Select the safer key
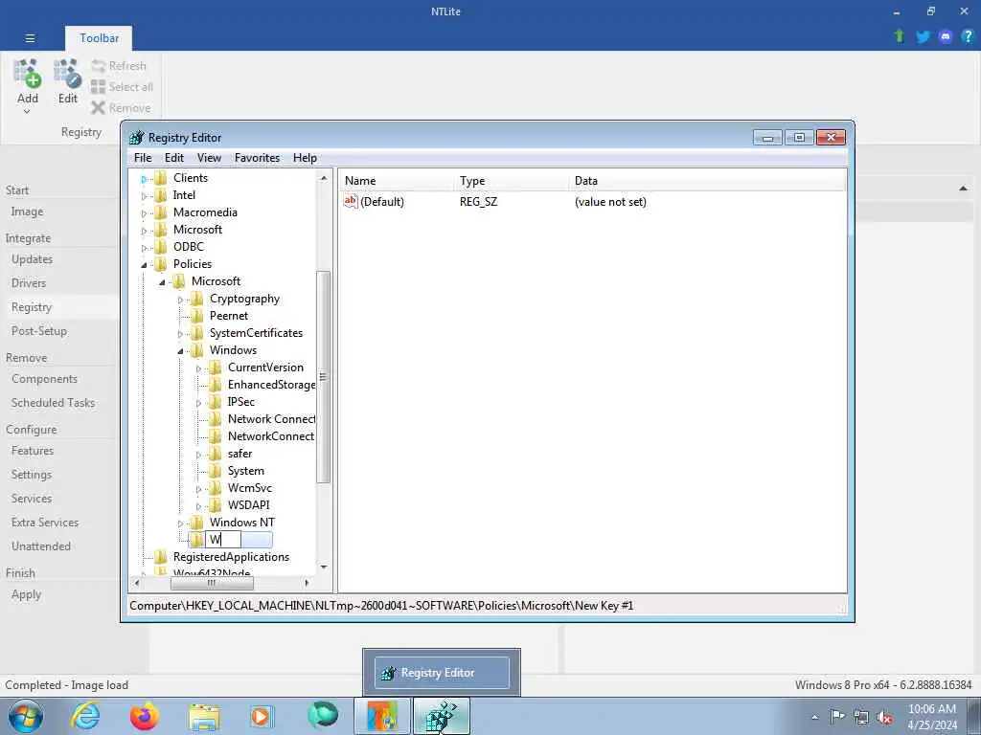Image resolution: width=981 pixels, height=735 pixels. point(240,453)
